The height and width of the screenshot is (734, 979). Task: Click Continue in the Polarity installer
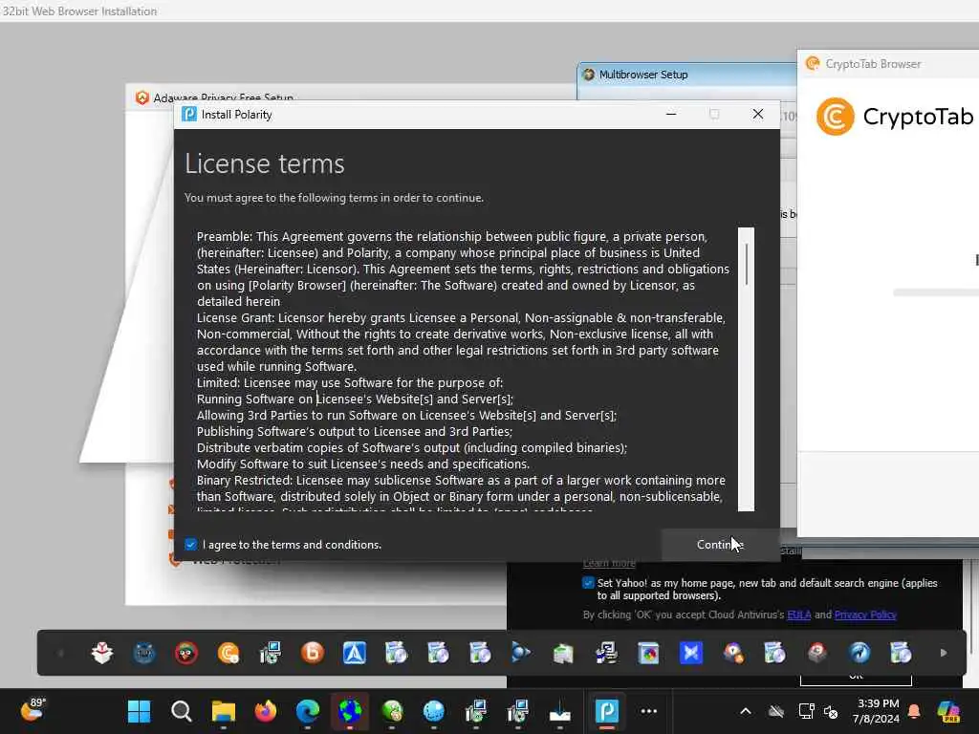pyautogui.click(x=720, y=544)
